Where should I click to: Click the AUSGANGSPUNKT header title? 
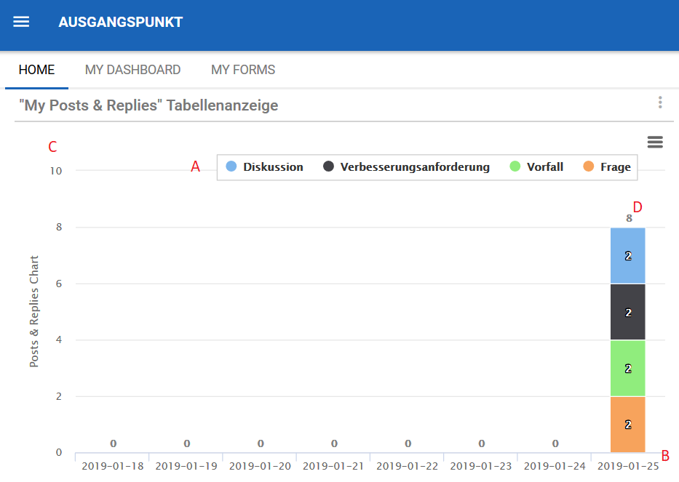(x=121, y=23)
